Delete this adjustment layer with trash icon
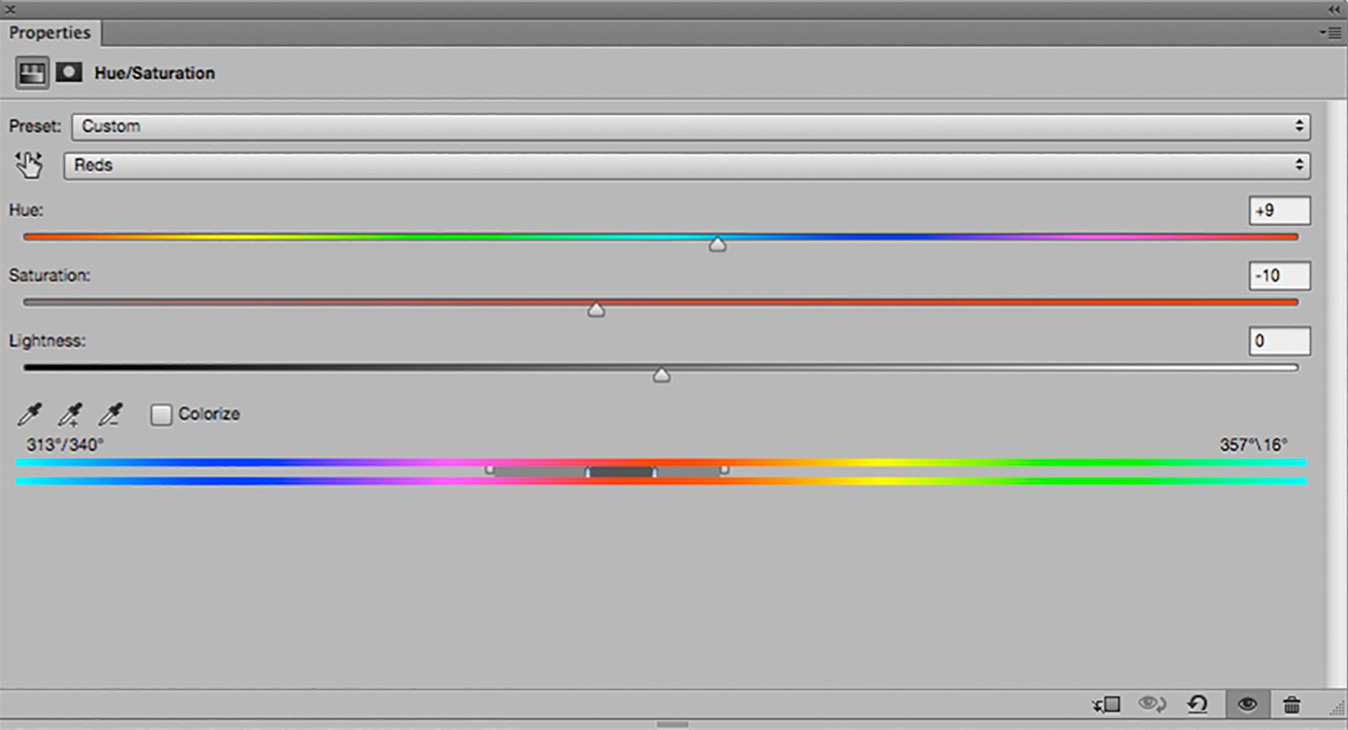This screenshot has height=730, width=1348. pos(1292,704)
